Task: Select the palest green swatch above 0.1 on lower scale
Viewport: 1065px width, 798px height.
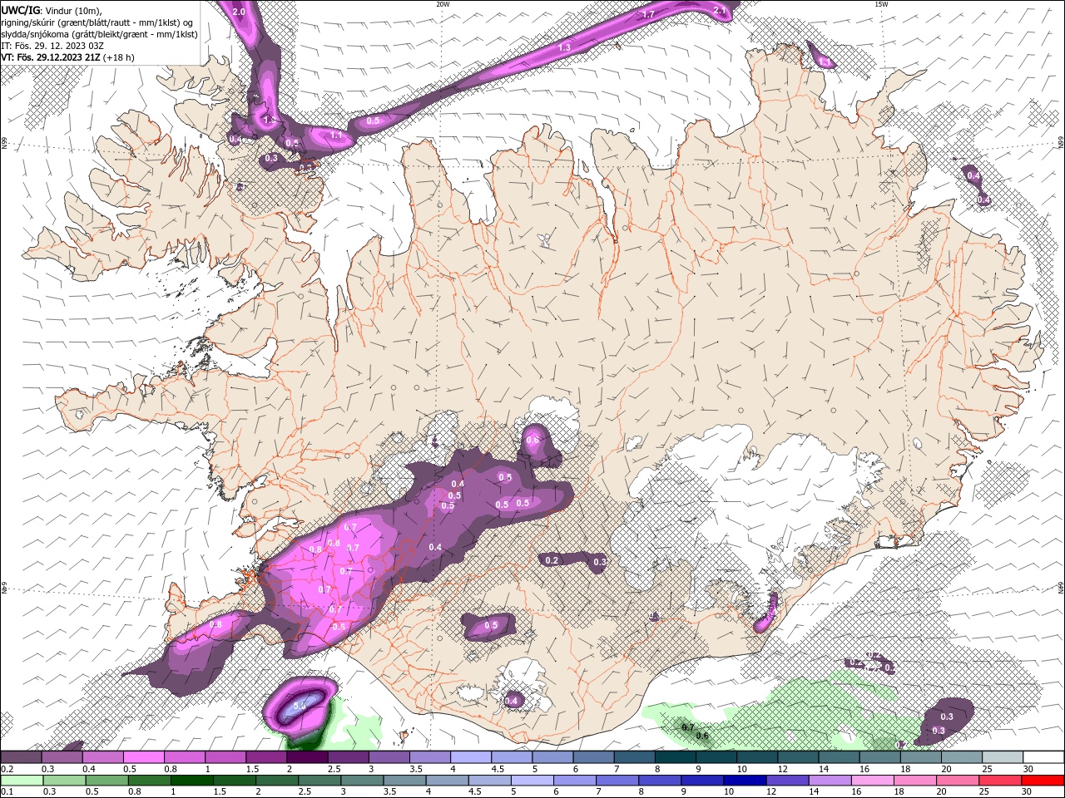Action: point(22,781)
